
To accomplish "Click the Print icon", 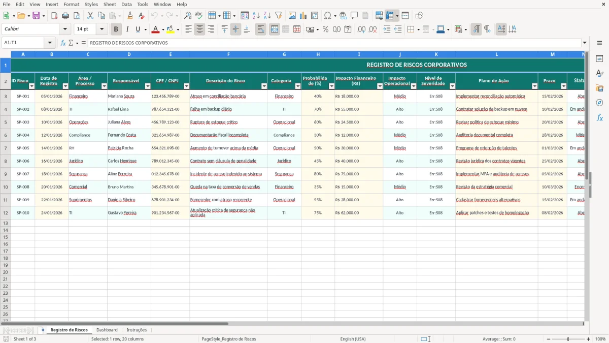I will (x=65, y=16).
